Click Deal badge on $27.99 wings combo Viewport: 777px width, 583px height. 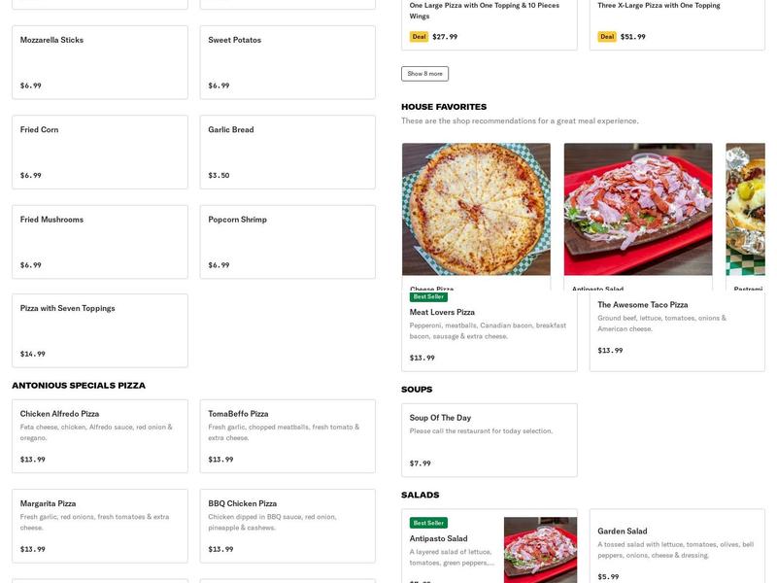click(x=419, y=37)
